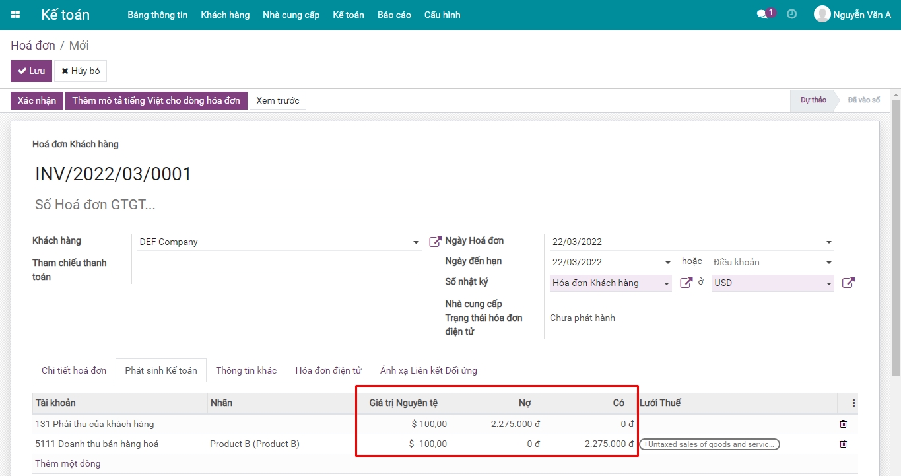Delete the 131 receivable account line
This screenshot has width=901, height=476.
[843, 424]
